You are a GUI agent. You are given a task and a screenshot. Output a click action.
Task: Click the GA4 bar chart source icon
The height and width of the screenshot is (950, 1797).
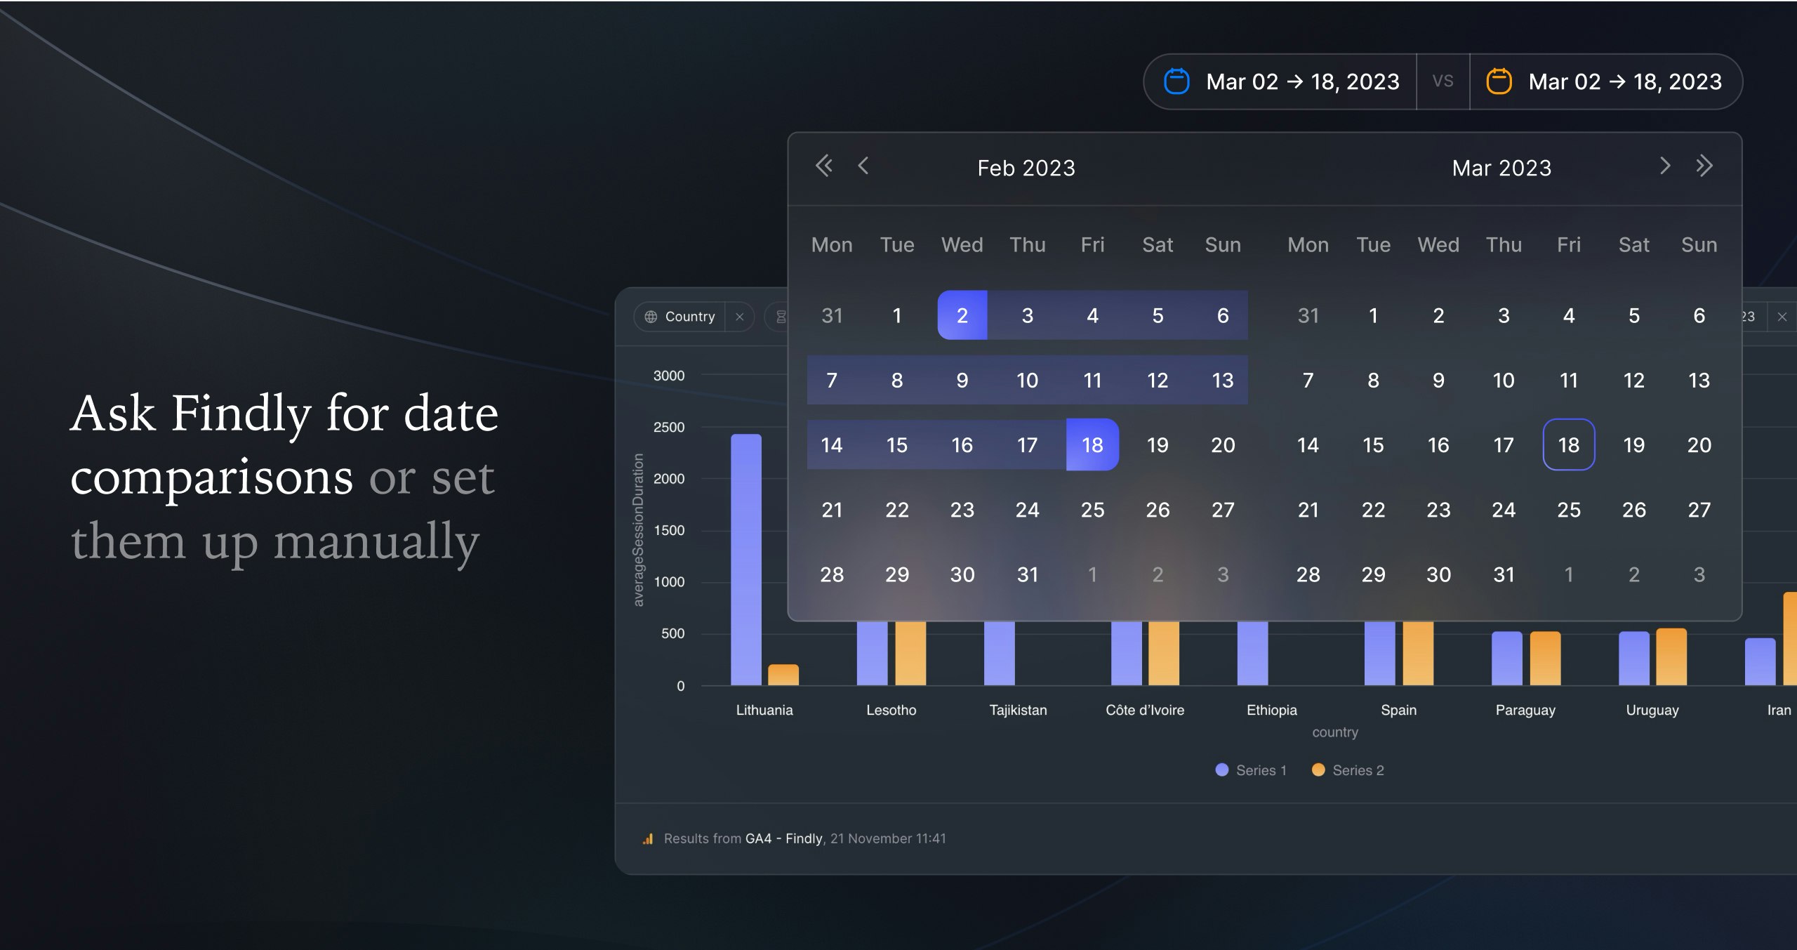coord(647,838)
